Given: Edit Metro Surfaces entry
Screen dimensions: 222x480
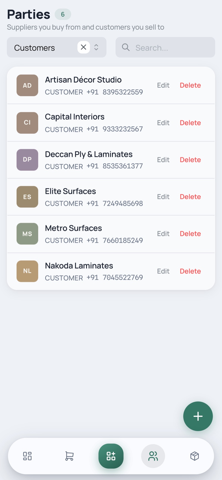Looking at the screenshot, I should click(x=163, y=233).
